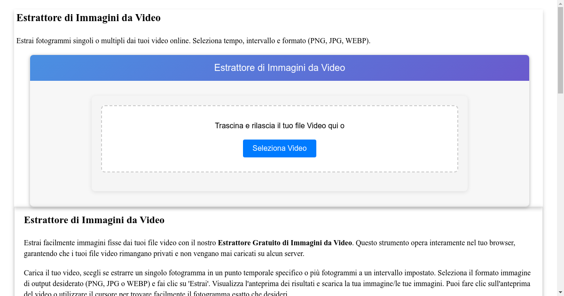
Task: Click the bold text Estrattore Gratuito di Immagini da Video
Action: (284, 243)
